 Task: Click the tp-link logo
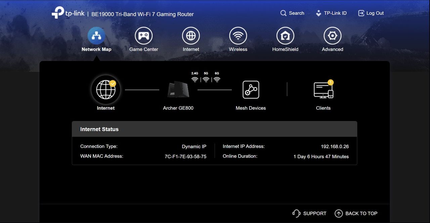pyautogui.click(x=68, y=13)
